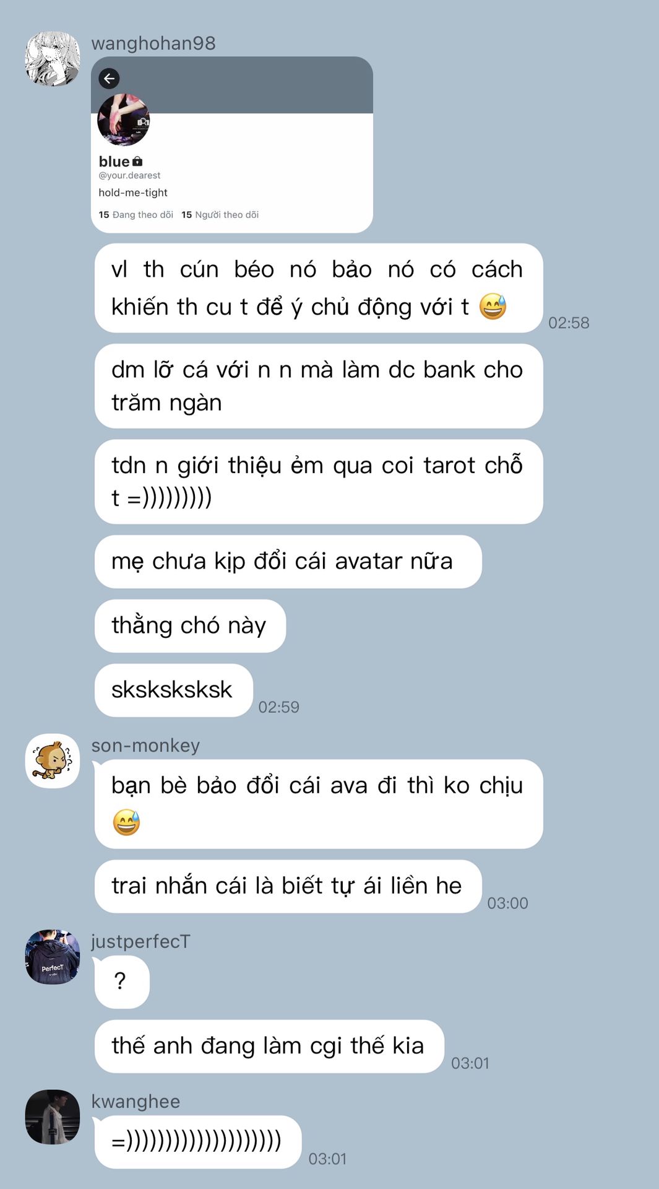Open the shared profile screenshot image
This screenshot has height=1189, width=659.
[x=232, y=145]
